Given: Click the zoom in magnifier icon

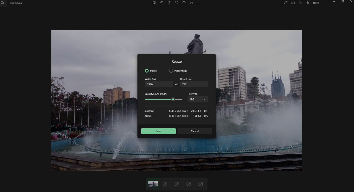Looking at the screenshot, I should tap(308, 3).
